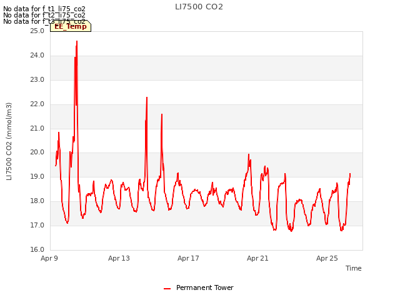This screenshot has height=300, width=400.
Task: Click the Apr 13 x-axis label
Action: click(119, 258)
